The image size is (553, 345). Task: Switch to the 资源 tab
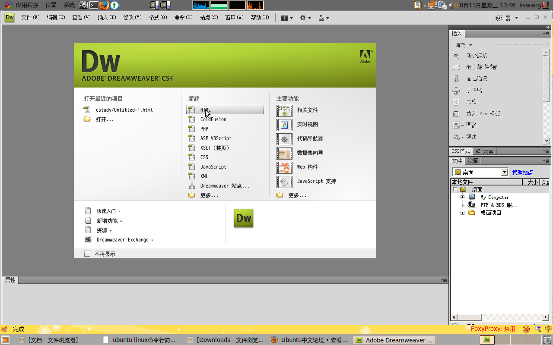point(473,161)
